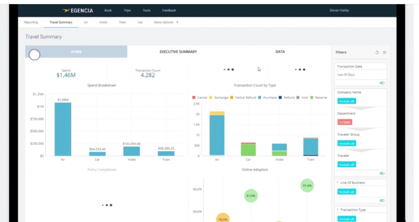Open the Feedback menu
This screenshot has height=222, width=419.
169,10
